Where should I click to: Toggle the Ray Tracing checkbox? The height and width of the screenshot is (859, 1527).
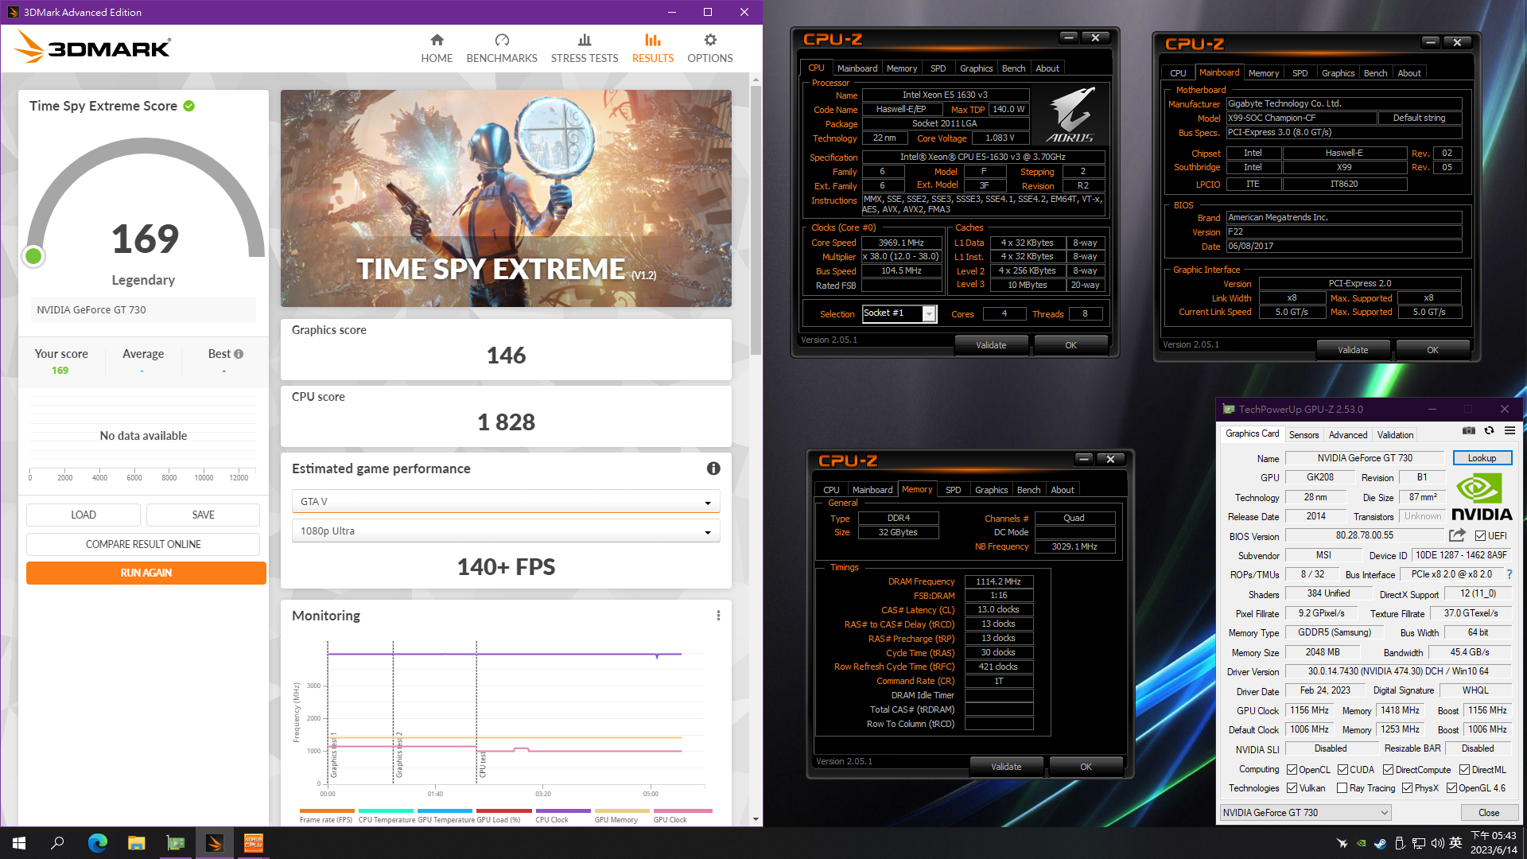[x=1342, y=788]
